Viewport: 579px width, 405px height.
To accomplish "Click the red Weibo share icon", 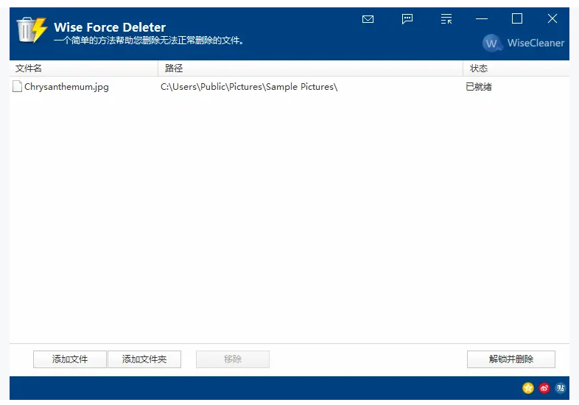I will [x=544, y=388].
